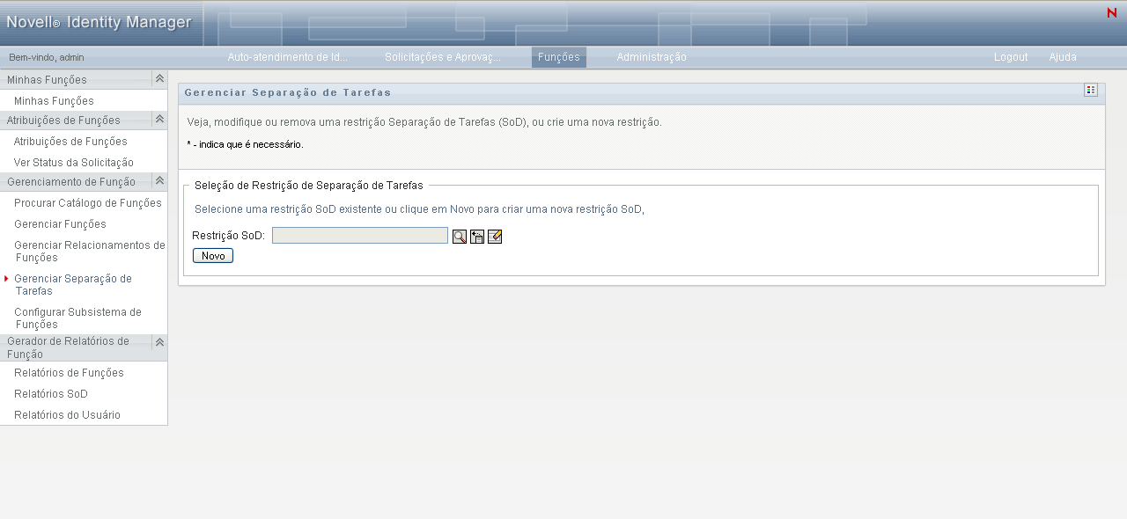Image resolution: width=1127 pixels, height=519 pixels.
Task: Open Relatórios do Usuário
Action: 67,415
